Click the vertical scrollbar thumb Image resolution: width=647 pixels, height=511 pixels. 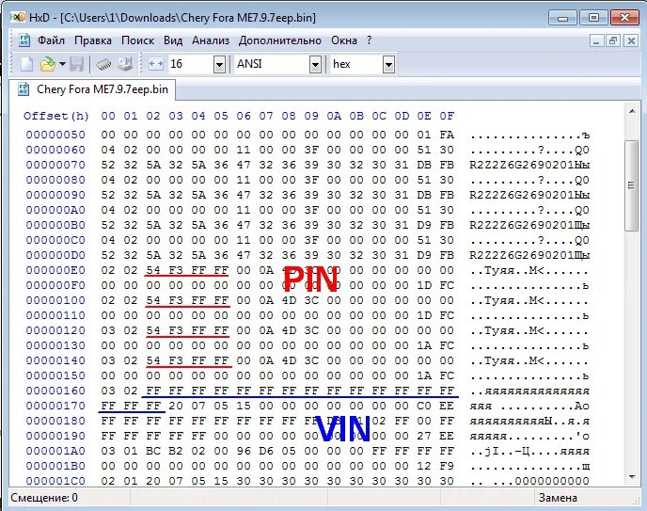[x=632, y=185]
